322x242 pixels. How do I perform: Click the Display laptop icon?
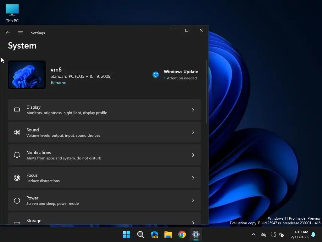[x=17, y=110]
